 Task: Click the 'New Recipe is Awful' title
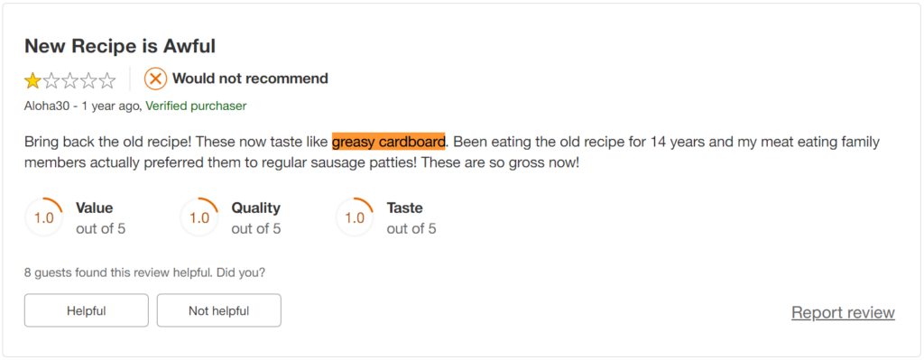120,45
